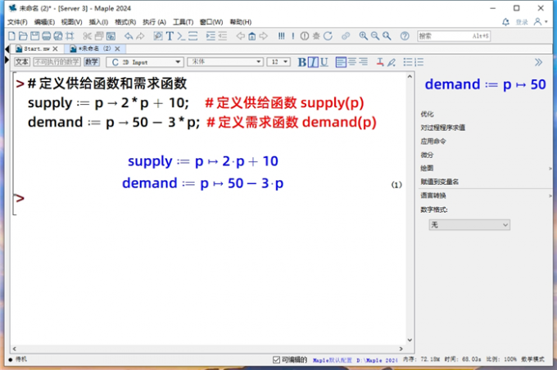557x370 pixels.
Task: Open the font size 12 dropdown
Action: click(x=278, y=62)
